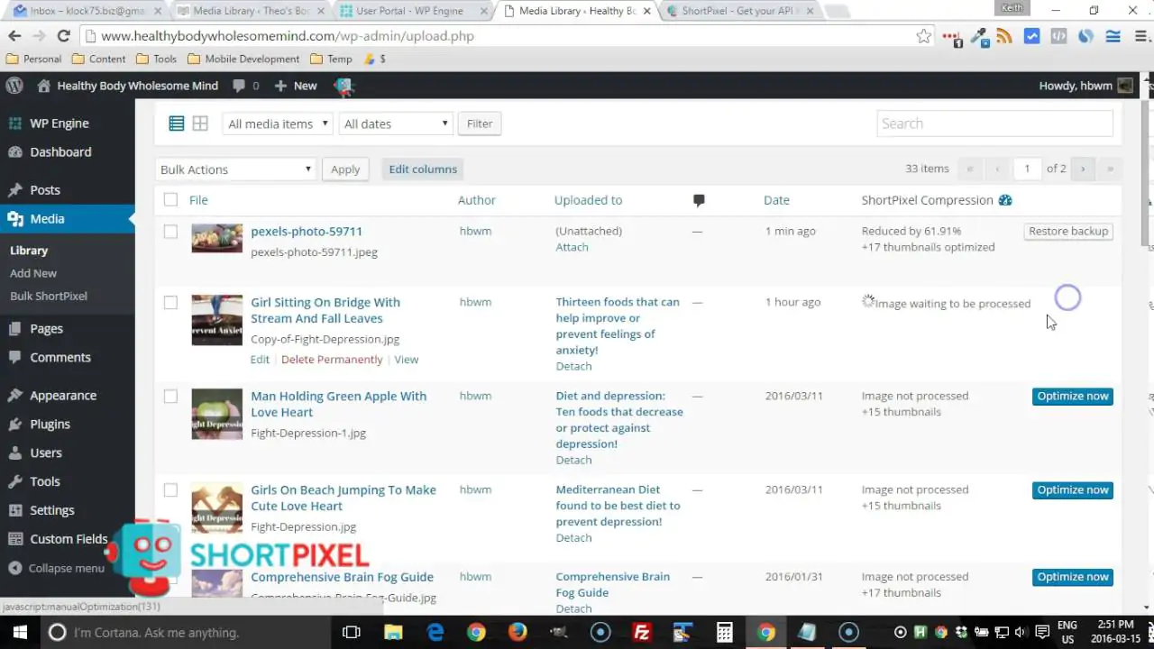Sort by the Date column header

pyautogui.click(x=776, y=200)
